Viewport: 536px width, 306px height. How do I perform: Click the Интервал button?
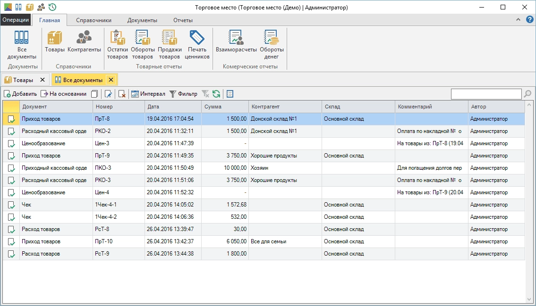pyautogui.click(x=148, y=94)
